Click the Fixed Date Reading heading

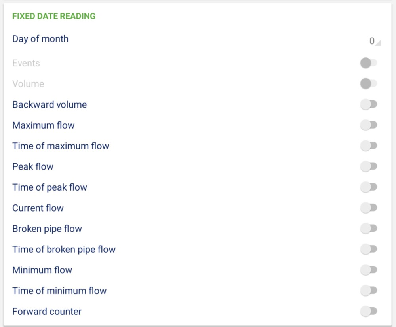(54, 16)
